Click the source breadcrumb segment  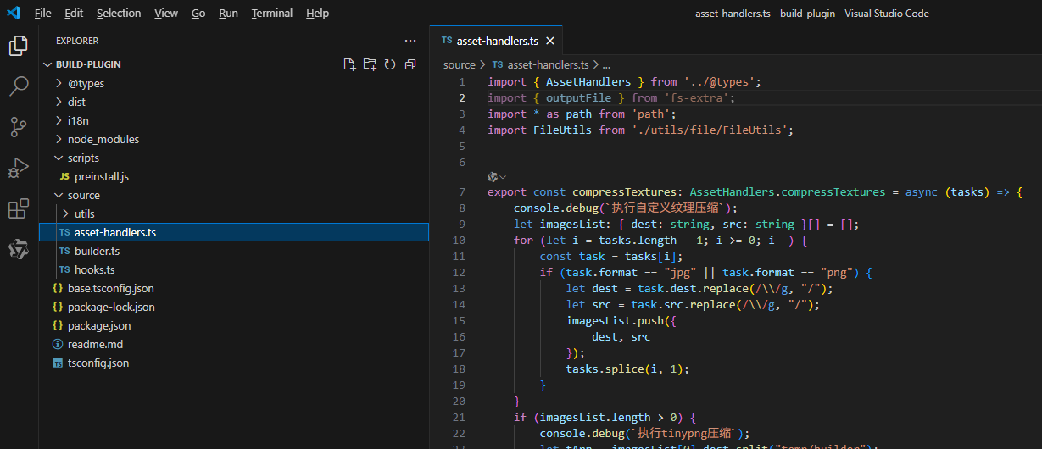coord(460,64)
